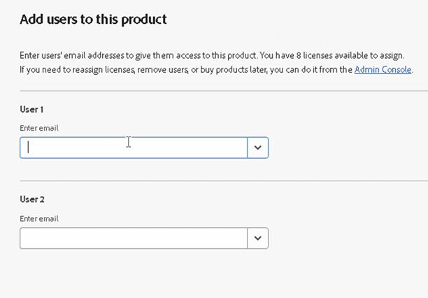The width and height of the screenshot is (428, 298).
Task: Focus the User 2 email input field
Action: coord(133,239)
